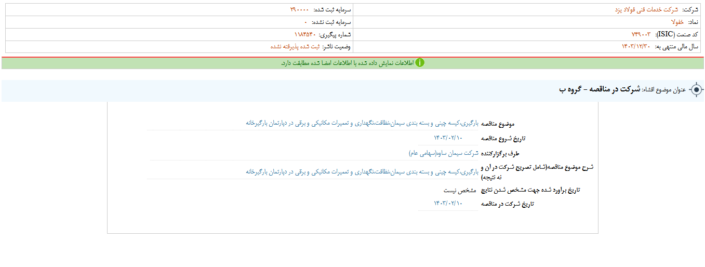Click the 'شرح موضوع مناقصه' description label
The width and height of the screenshot is (705, 267).
pos(538,172)
